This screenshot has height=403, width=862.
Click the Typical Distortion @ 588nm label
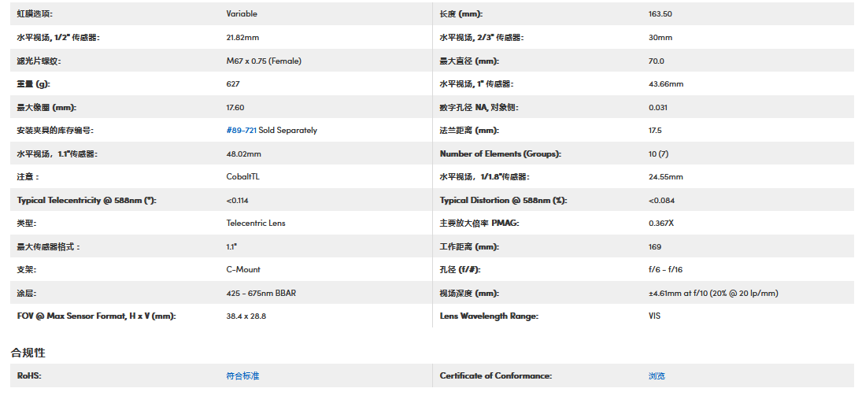pyautogui.click(x=503, y=201)
